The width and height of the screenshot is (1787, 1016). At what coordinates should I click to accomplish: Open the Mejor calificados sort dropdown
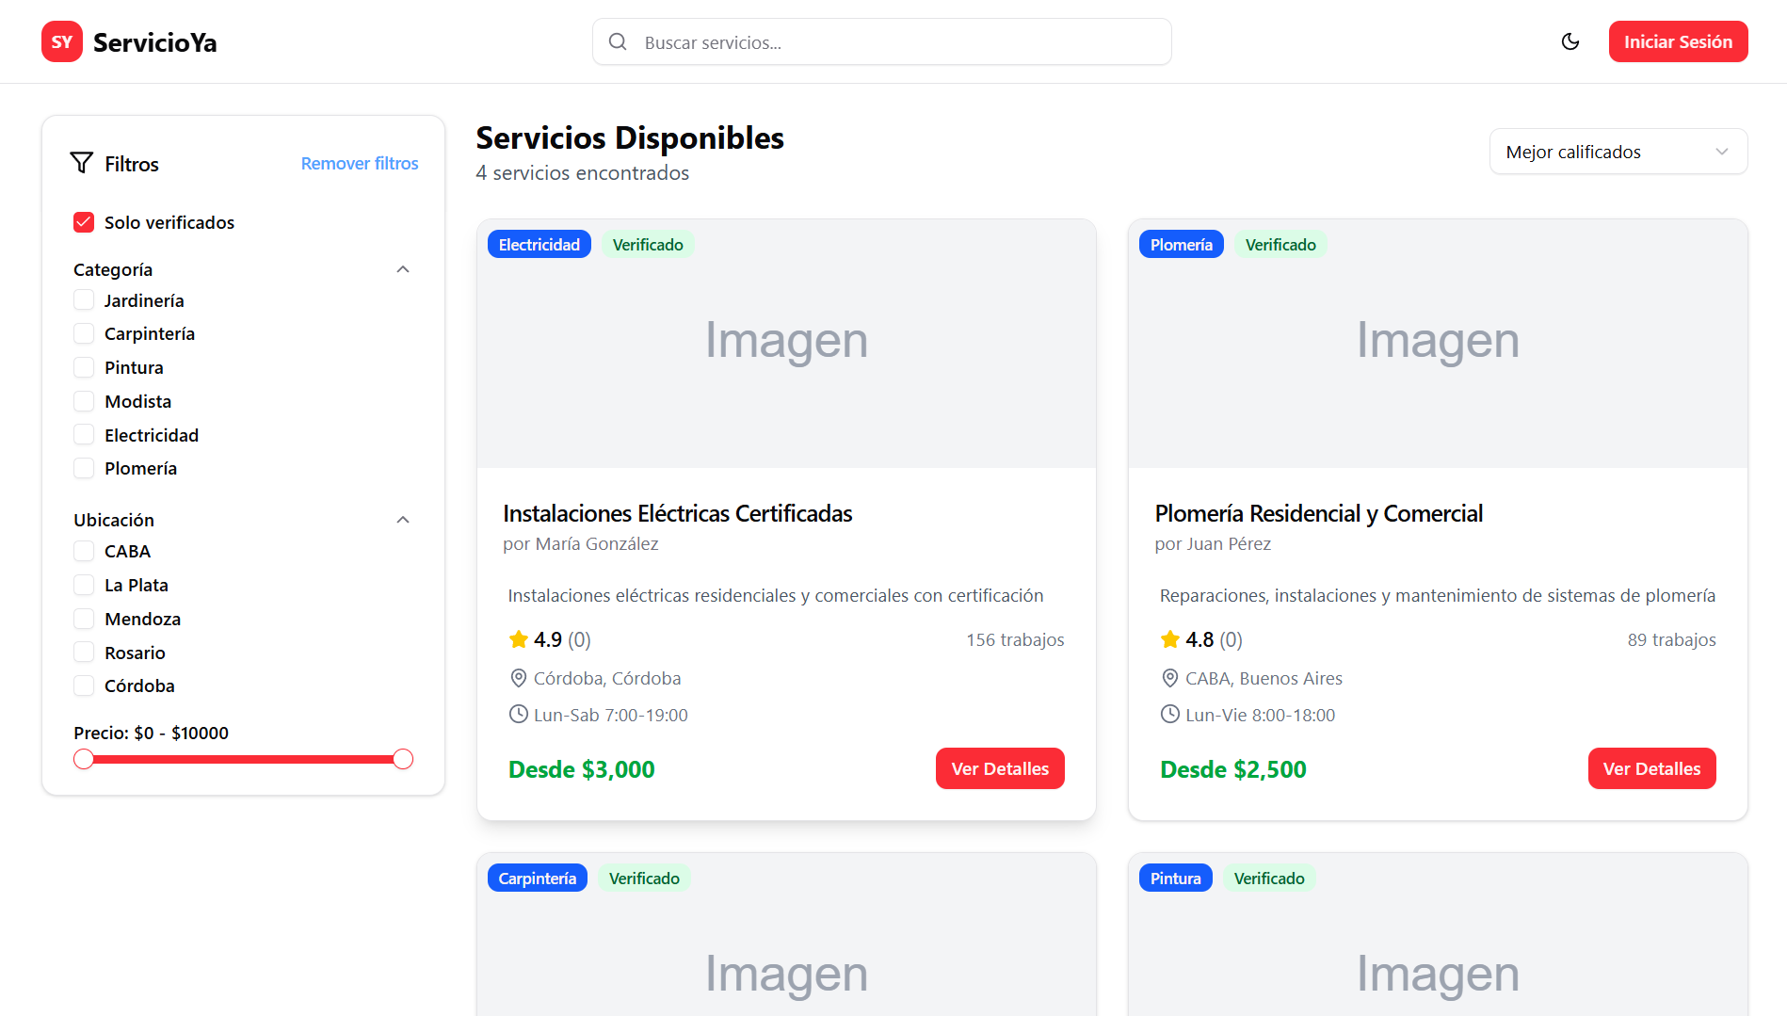[x=1618, y=152]
